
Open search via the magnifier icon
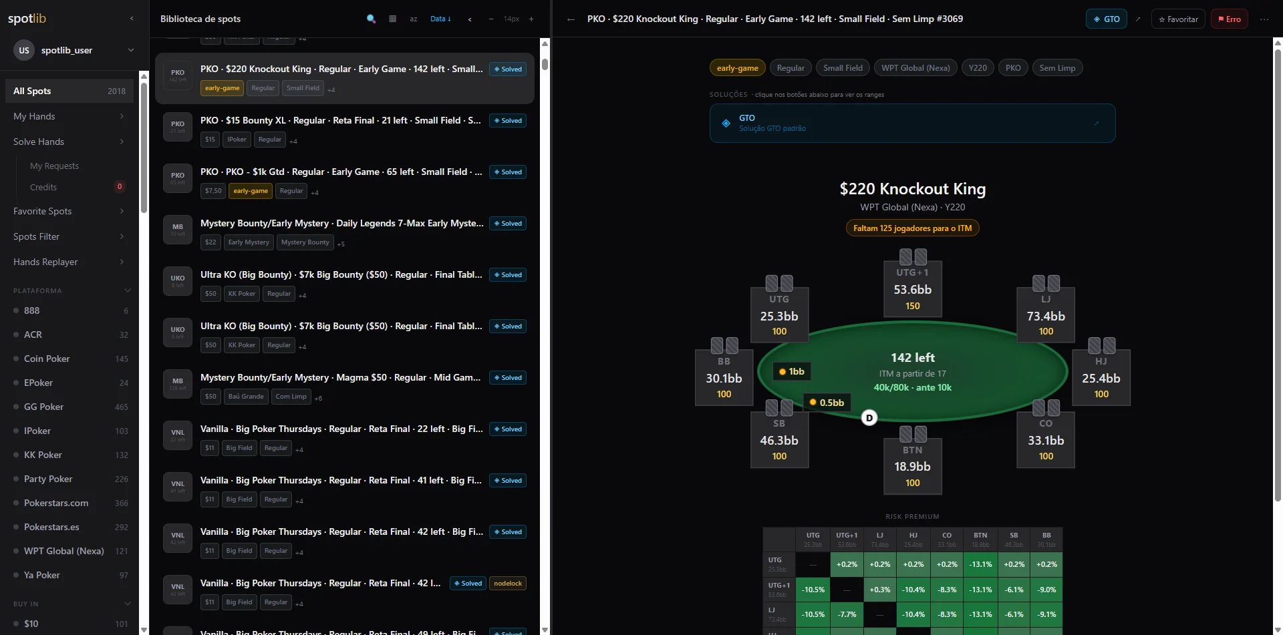pyautogui.click(x=371, y=19)
